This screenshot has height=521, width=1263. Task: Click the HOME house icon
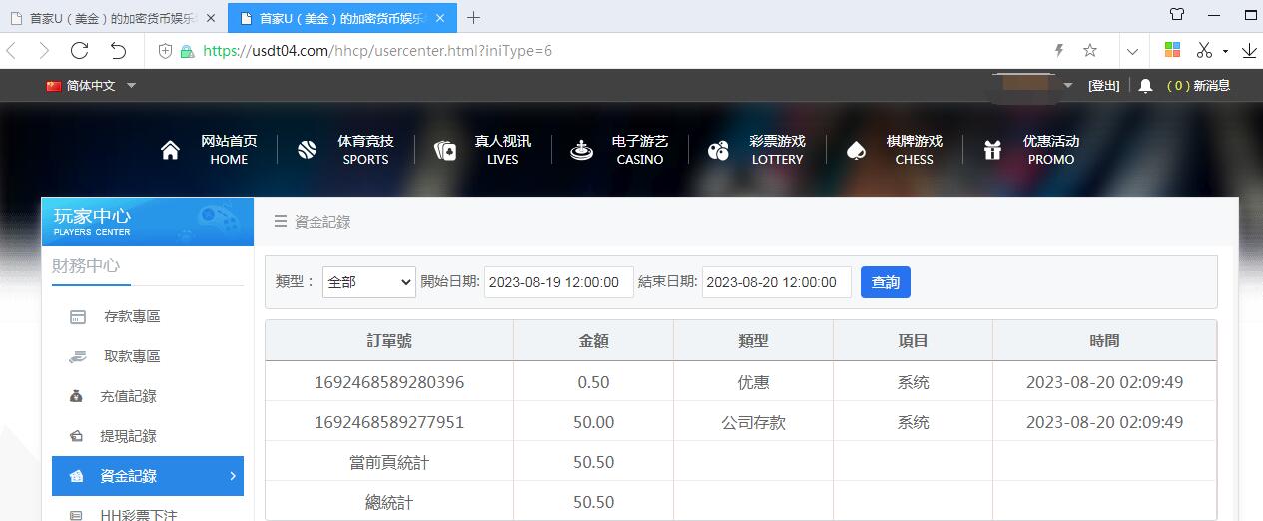click(x=170, y=150)
